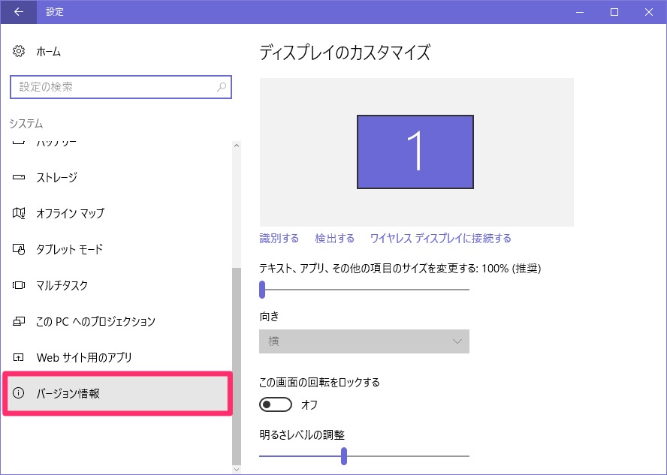
Task: Open バージョン情報 page
Action: pos(117,393)
